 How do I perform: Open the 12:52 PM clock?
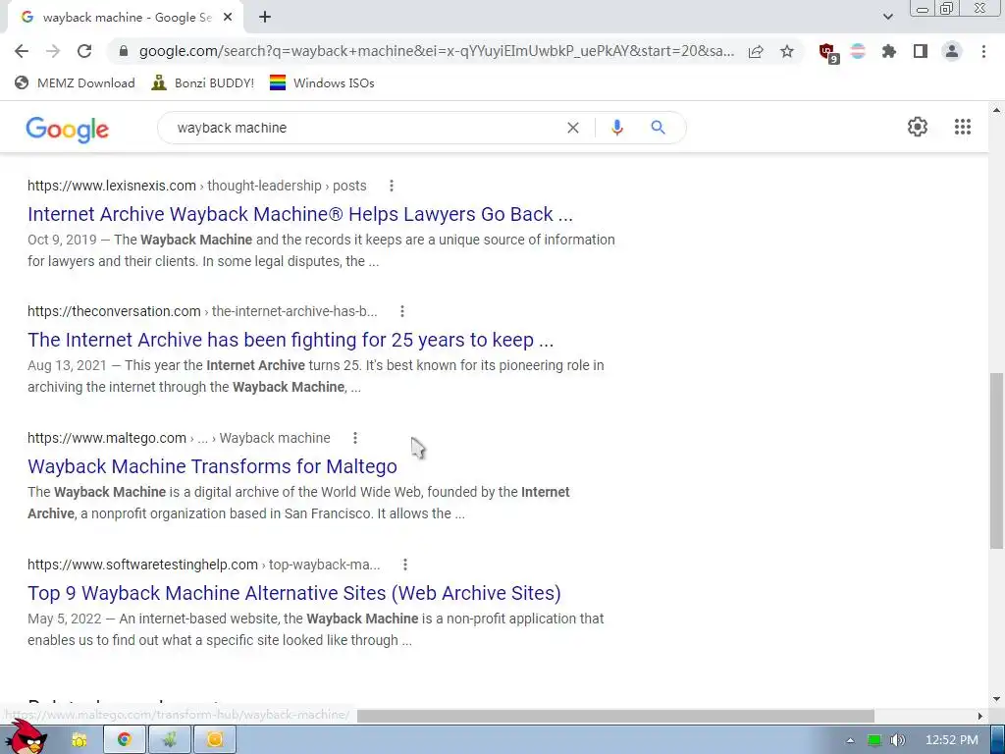pyautogui.click(x=952, y=740)
